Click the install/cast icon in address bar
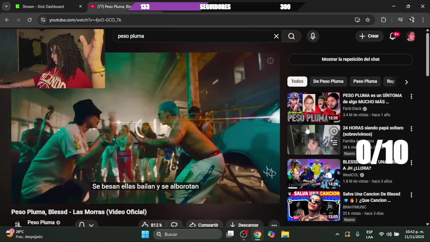 point(357,20)
